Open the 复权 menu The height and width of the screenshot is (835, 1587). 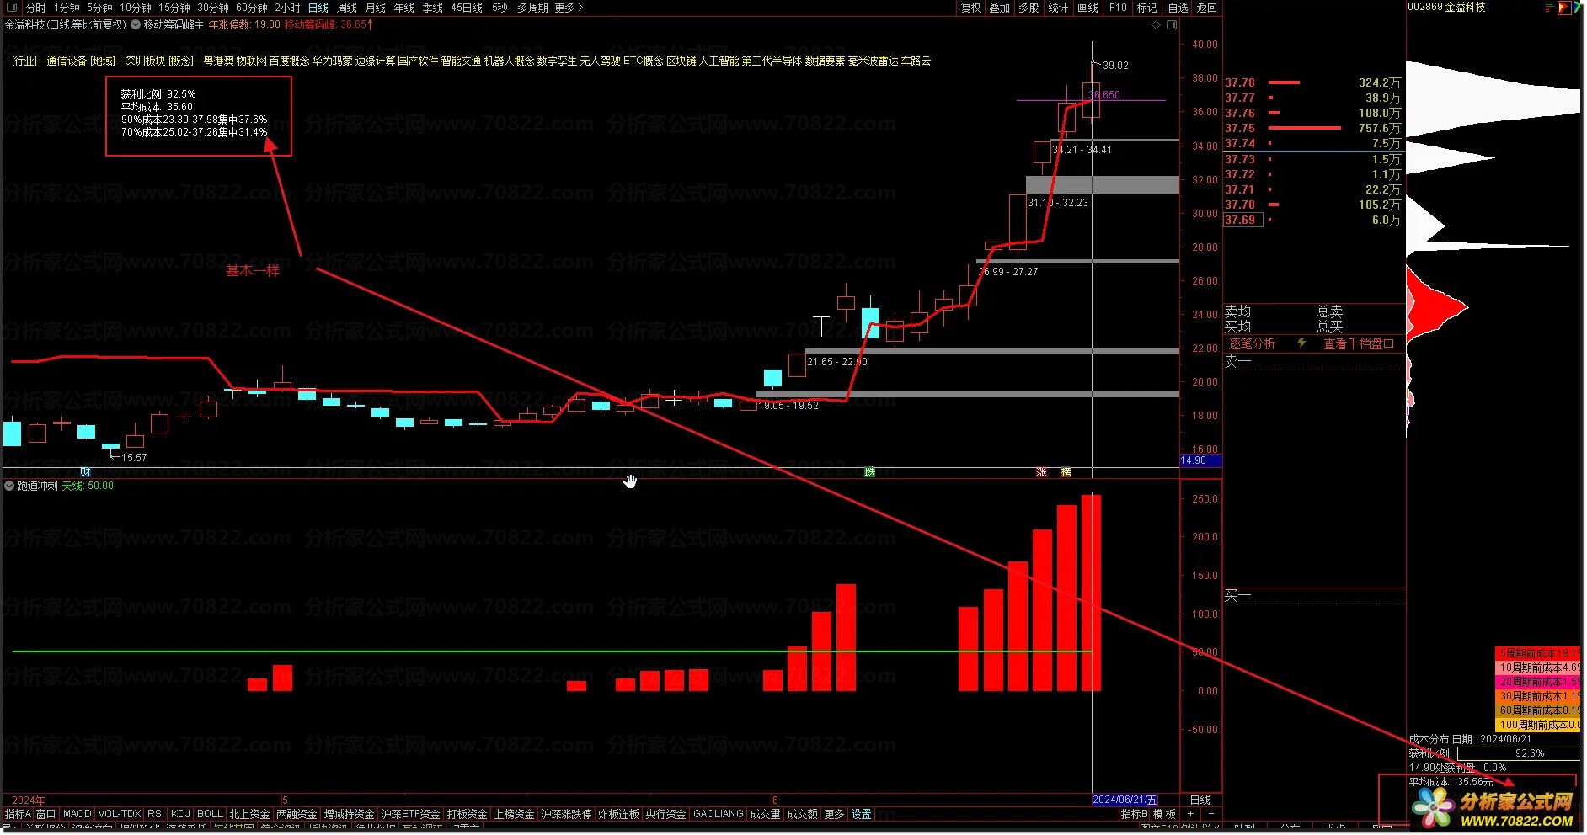click(971, 8)
